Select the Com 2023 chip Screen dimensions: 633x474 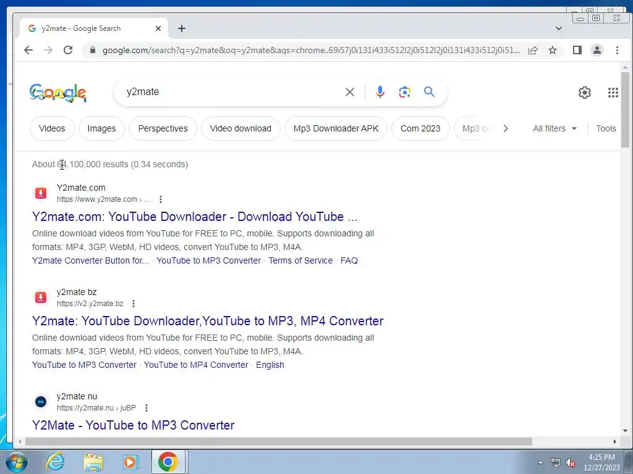pos(420,128)
